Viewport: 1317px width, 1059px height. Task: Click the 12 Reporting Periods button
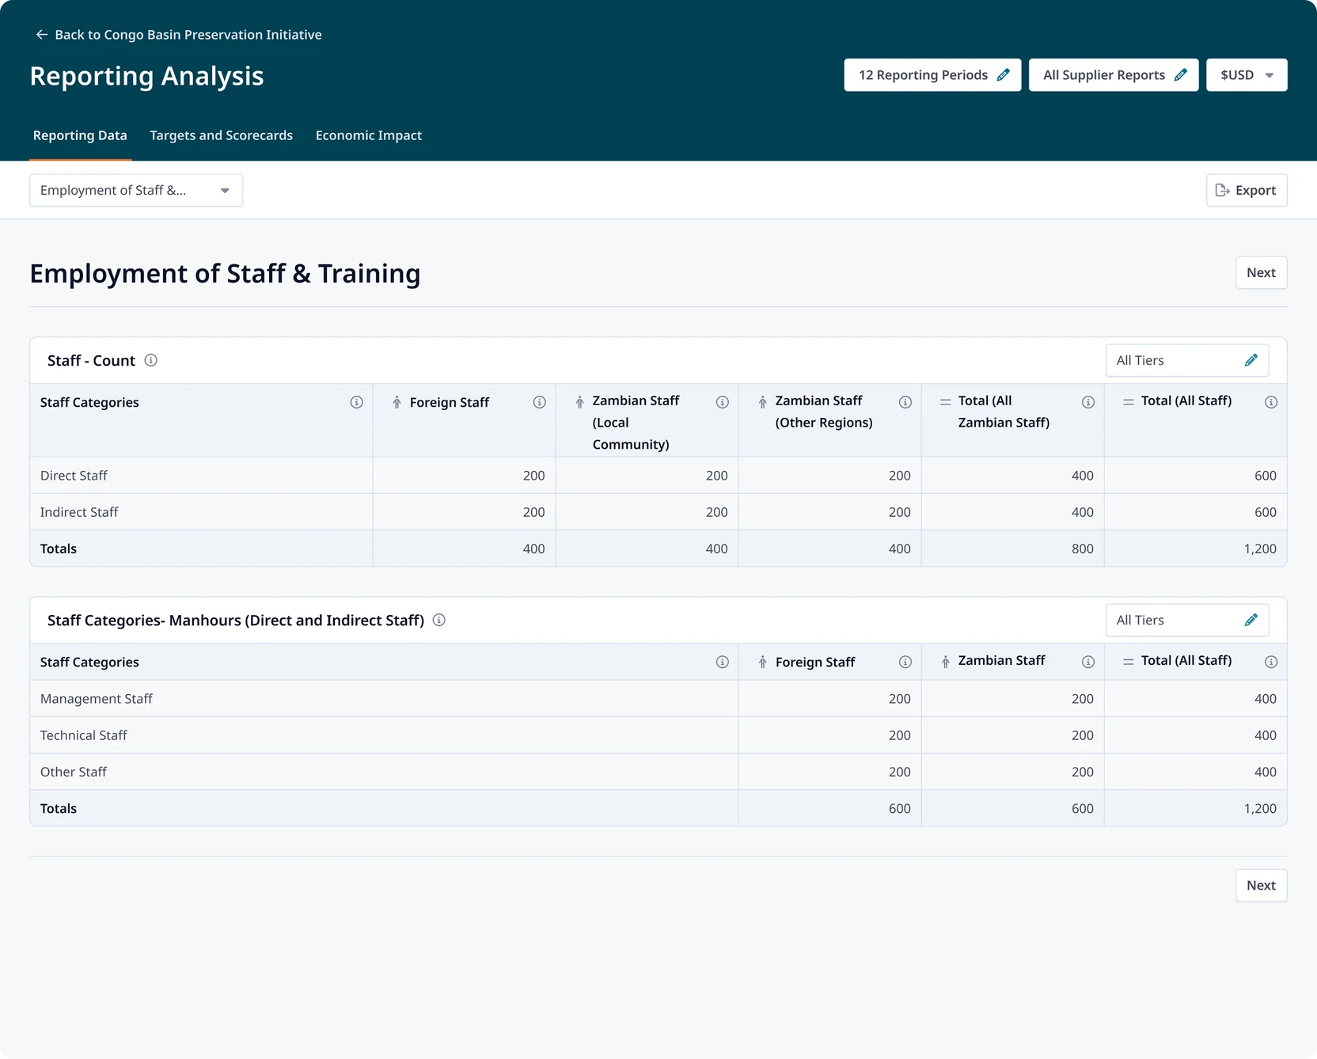(932, 75)
